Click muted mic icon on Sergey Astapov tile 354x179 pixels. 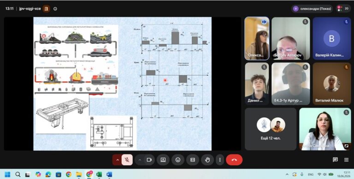coord(305,22)
